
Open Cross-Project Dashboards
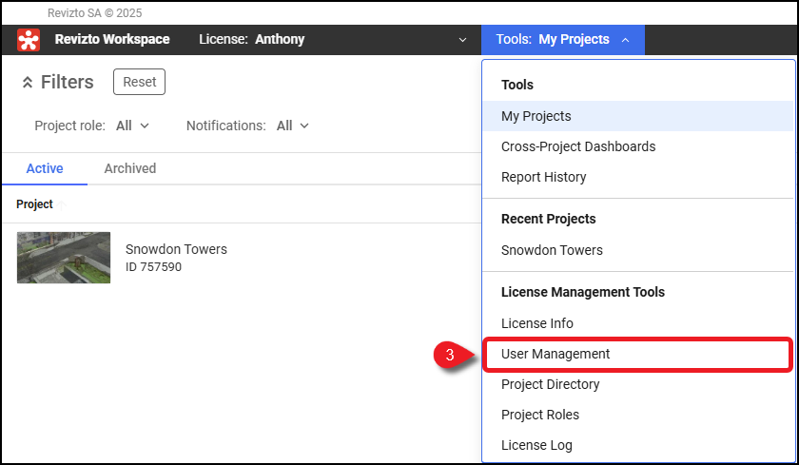pos(578,146)
